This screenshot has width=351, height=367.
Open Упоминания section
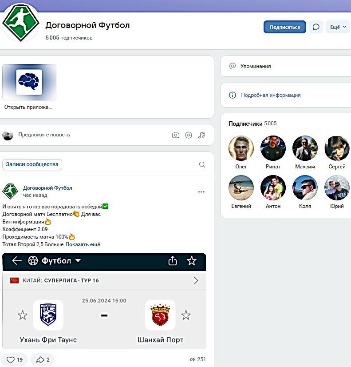pyautogui.click(x=256, y=66)
